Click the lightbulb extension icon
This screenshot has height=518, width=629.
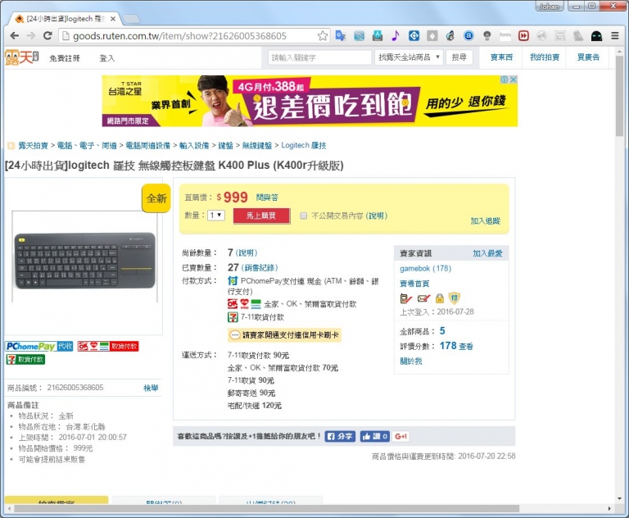point(487,36)
